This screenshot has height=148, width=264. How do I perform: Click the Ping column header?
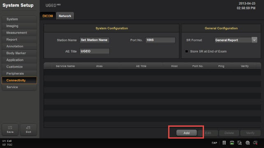pyautogui.click(x=221, y=66)
